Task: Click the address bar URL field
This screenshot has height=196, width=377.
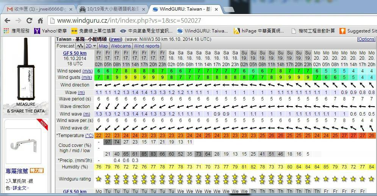Action: click(x=189, y=21)
